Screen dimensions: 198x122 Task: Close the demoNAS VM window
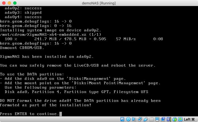coord(4,3)
